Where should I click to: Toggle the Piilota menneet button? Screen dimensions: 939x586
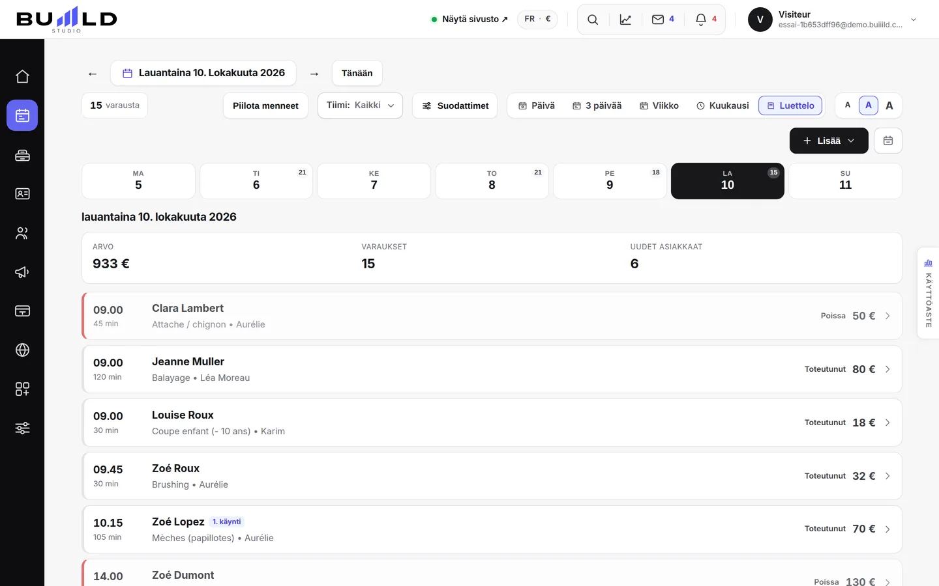[x=265, y=105]
